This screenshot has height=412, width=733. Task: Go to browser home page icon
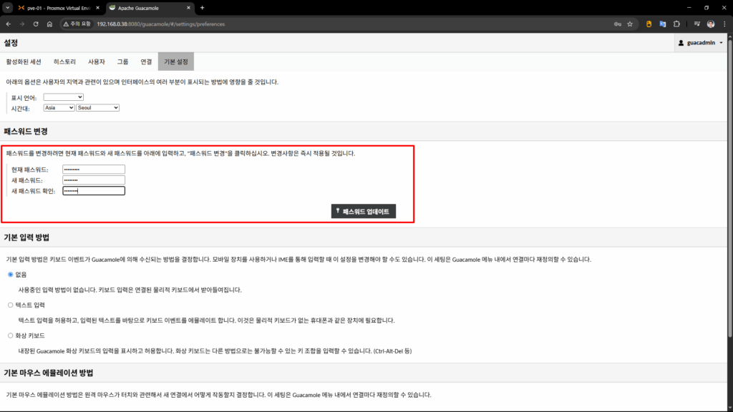point(49,24)
